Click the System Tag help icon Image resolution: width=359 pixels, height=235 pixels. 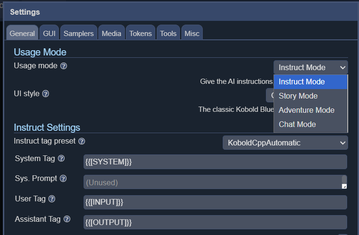point(61,159)
